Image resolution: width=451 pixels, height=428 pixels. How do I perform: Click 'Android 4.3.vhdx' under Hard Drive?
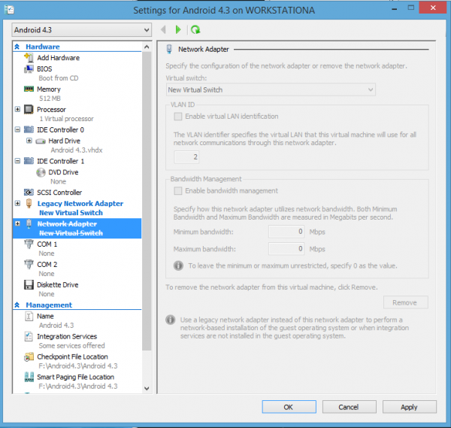tap(77, 150)
